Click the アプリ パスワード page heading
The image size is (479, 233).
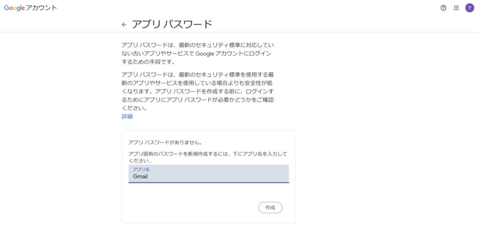click(172, 24)
